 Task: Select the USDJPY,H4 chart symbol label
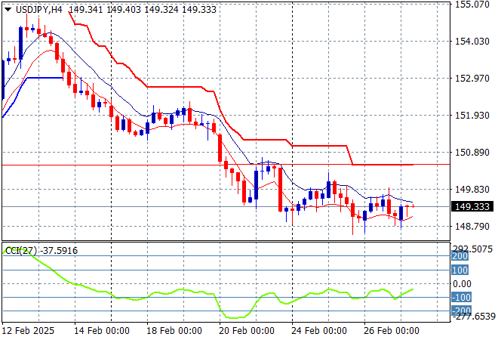click(x=39, y=10)
